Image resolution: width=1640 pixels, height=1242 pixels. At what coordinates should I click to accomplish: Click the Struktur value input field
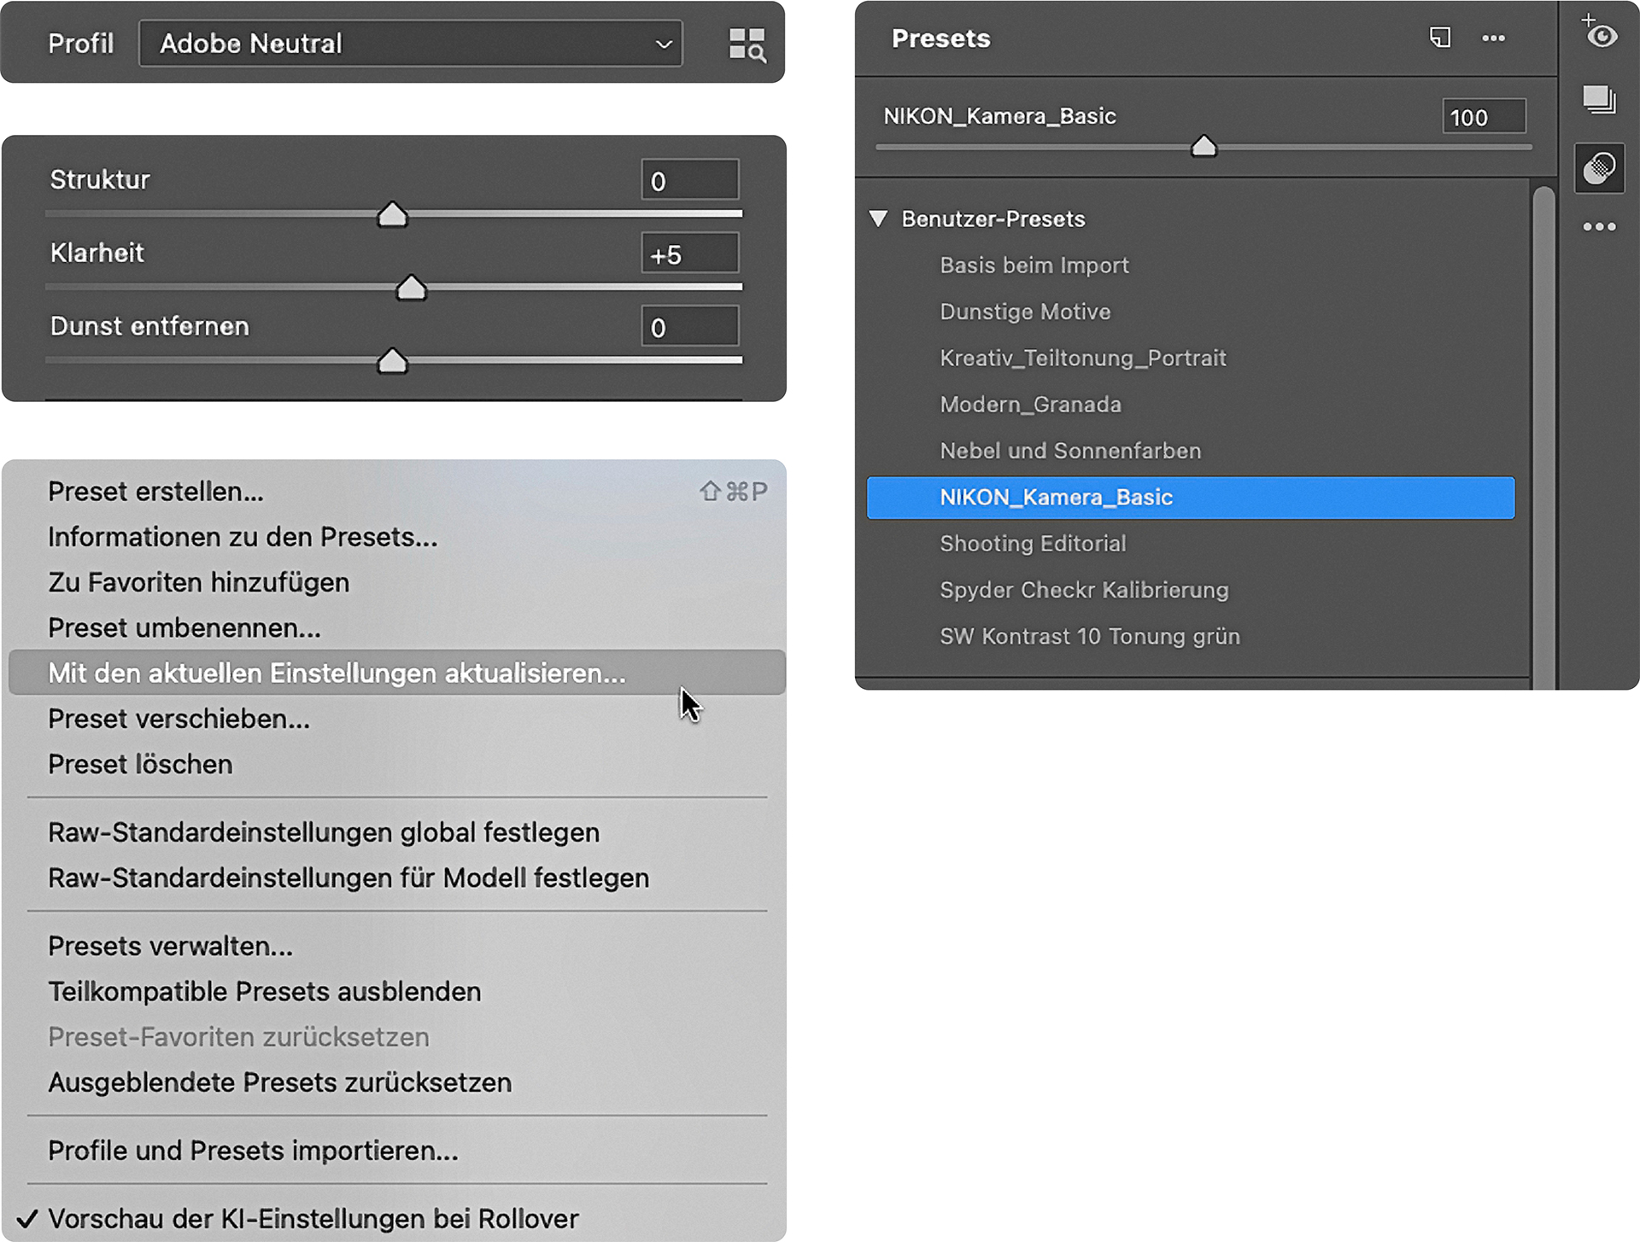689,181
